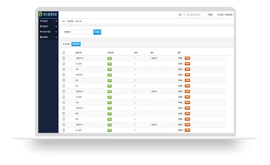Click the edit icon in the first table row
The width and height of the screenshot is (270, 165).
click(179, 58)
